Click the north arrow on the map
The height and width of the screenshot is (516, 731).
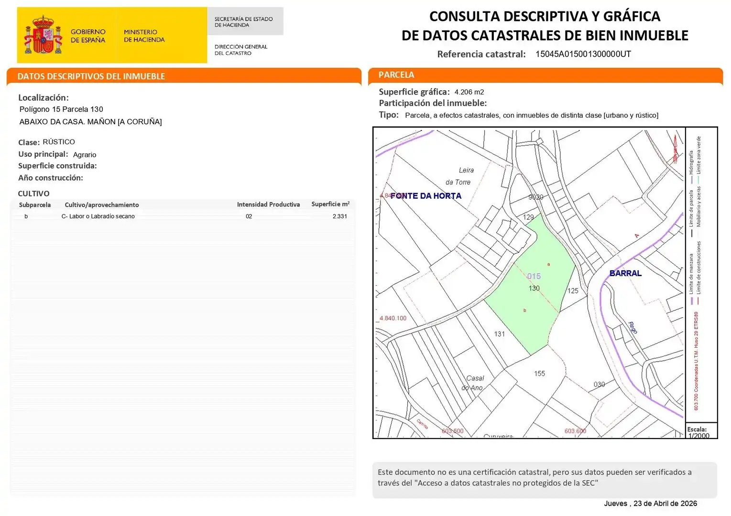click(x=675, y=149)
